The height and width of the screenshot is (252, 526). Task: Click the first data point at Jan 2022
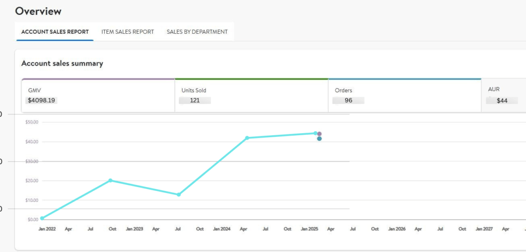point(42,218)
